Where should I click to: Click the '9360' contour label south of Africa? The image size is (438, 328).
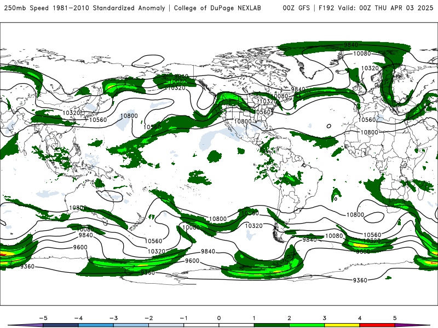point(360,280)
